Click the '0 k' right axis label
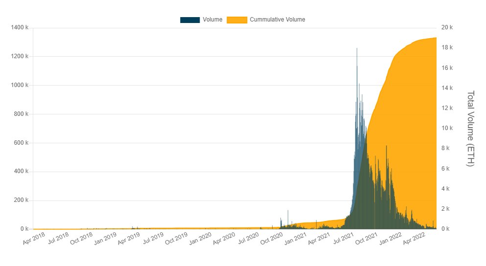The width and height of the screenshot is (486, 266). click(445, 229)
